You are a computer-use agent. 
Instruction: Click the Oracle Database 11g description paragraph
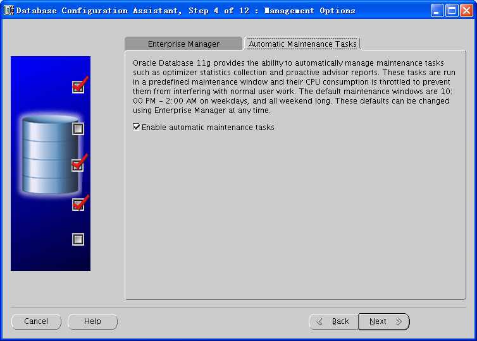tap(294, 87)
